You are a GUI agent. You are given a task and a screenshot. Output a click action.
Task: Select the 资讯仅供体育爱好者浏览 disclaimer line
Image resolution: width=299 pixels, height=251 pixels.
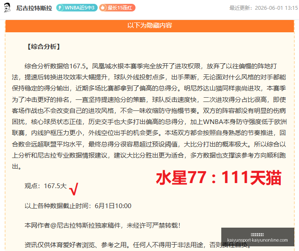138,245
